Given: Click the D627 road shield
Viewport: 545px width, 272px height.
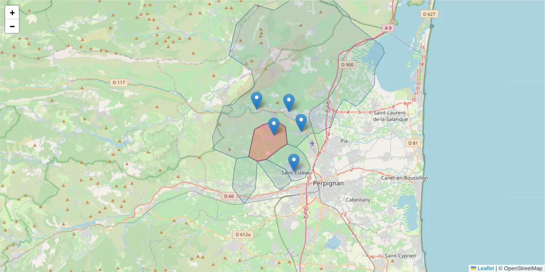Looking at the screenshot, I should 429,13.
